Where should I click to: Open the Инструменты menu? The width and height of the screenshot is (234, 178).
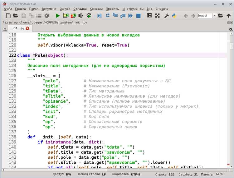click(133, 9)
